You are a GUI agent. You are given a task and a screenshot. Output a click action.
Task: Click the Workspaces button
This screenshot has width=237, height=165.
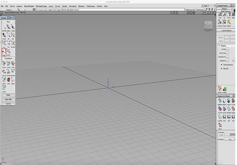coord(200,10)
